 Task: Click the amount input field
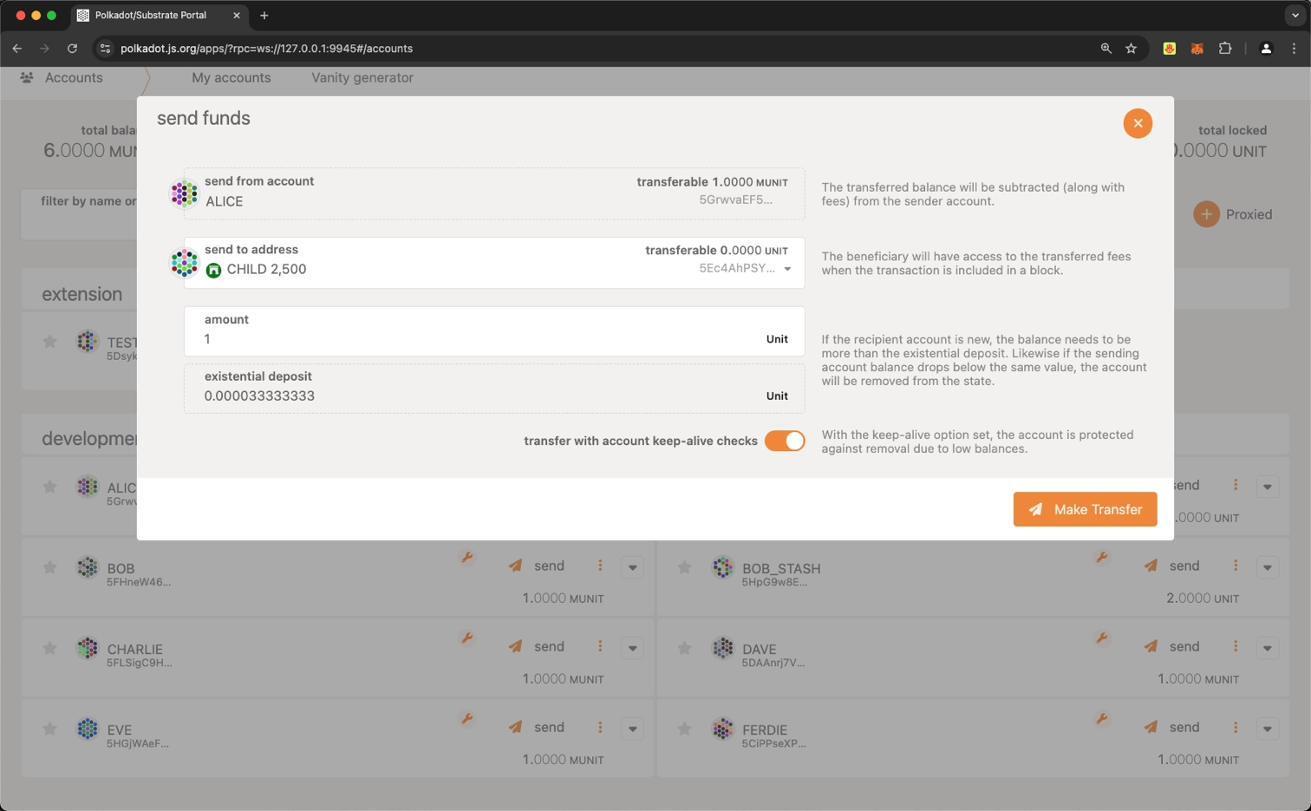pyautogui.click(x=486, y=339)
